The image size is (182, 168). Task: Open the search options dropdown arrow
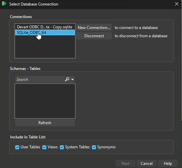72,79
